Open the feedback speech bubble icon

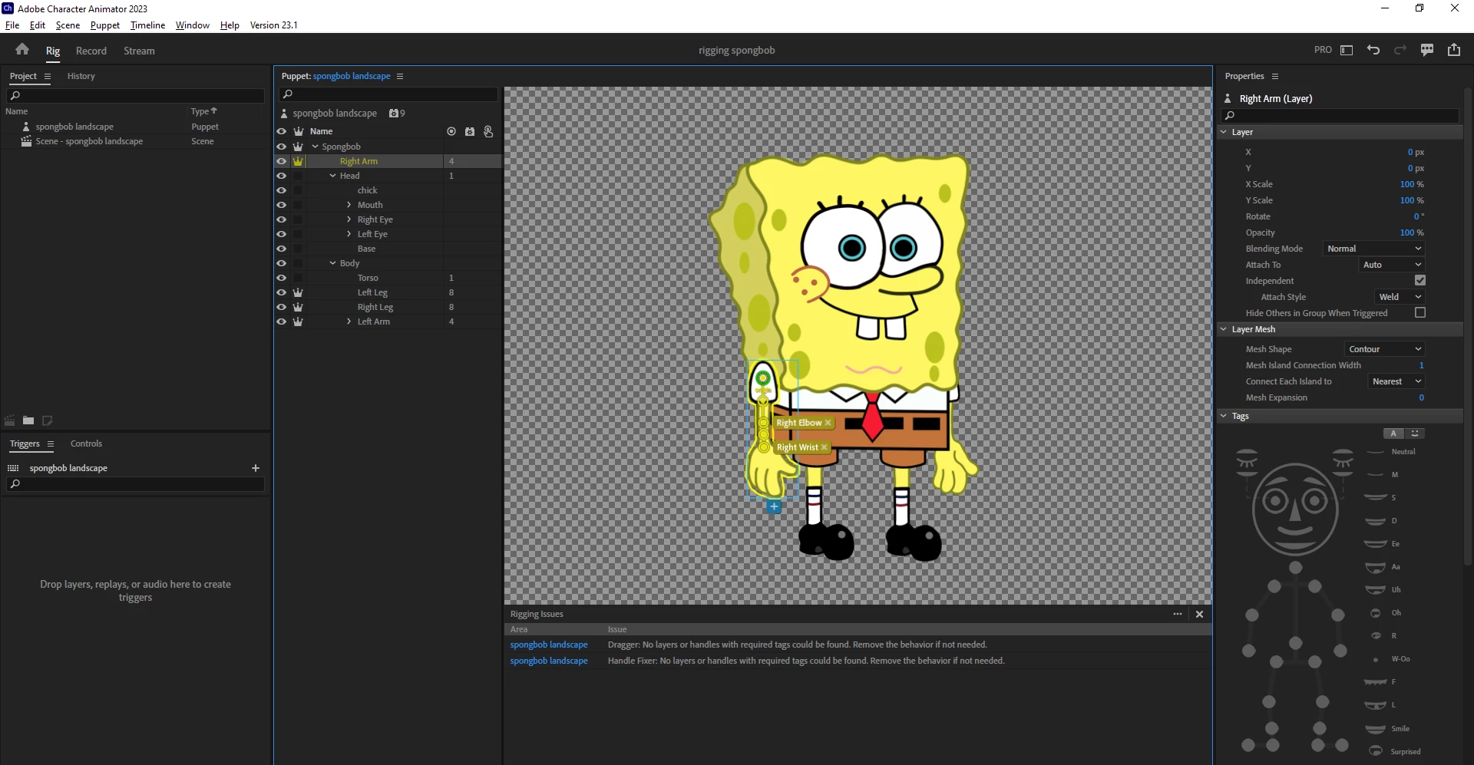coord(1427,50)
